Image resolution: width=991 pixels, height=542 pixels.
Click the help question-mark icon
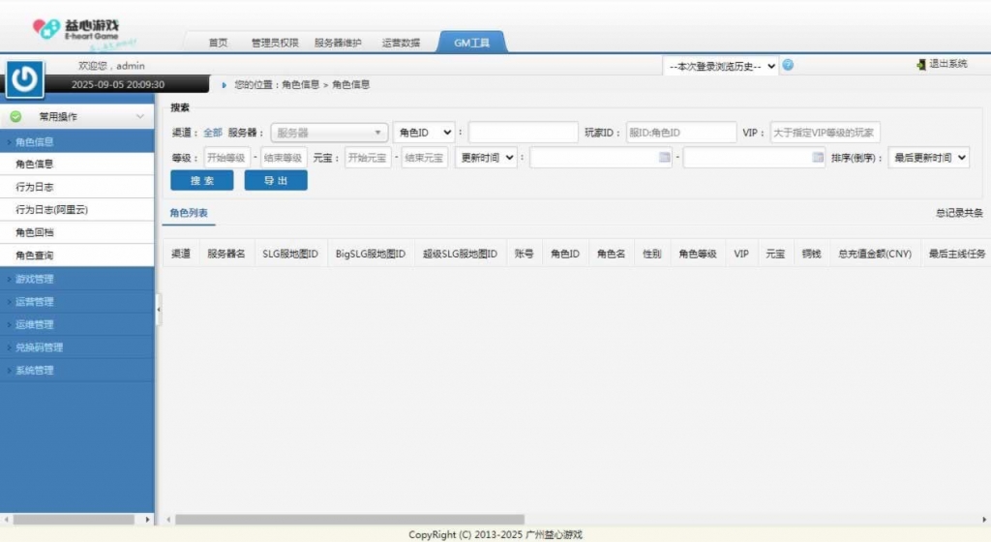[x=788, y=65]
